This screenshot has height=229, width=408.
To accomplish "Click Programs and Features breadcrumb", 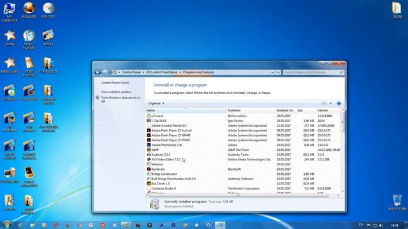I will tap(198, 72).
